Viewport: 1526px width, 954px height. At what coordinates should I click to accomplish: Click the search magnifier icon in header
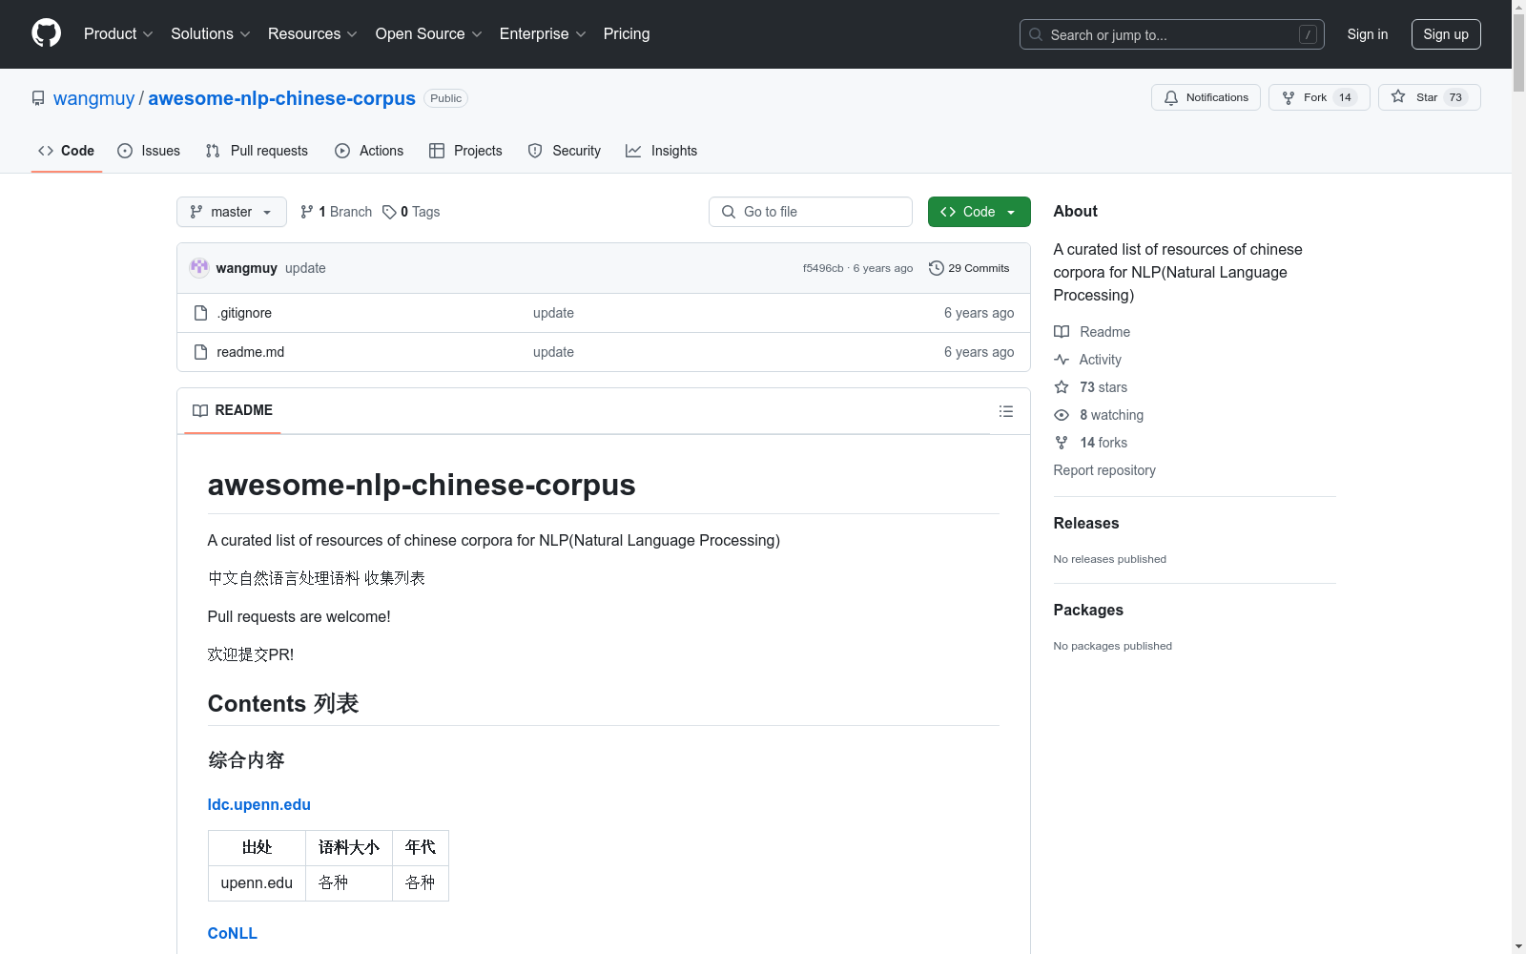pyautogui.click(x=1036, y=34)
